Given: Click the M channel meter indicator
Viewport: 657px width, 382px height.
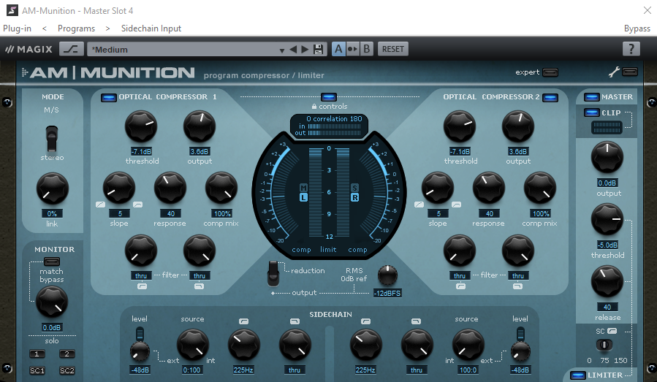Looking at the screenshot, I should coord(303,187).
